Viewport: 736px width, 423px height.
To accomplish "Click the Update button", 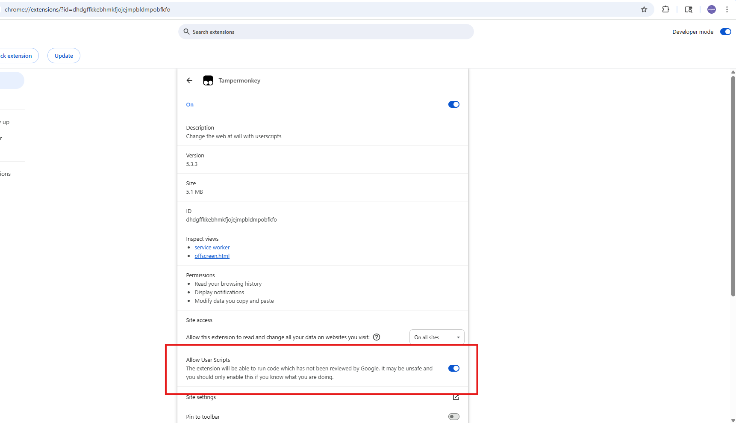I will coord(63,56).
